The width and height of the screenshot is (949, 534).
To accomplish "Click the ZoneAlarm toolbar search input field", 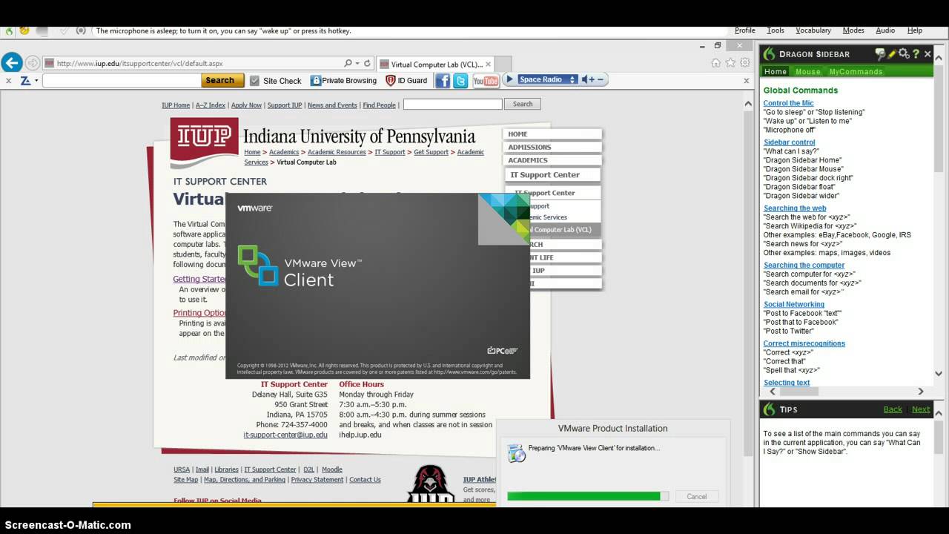I will click(x=121, y=80).
